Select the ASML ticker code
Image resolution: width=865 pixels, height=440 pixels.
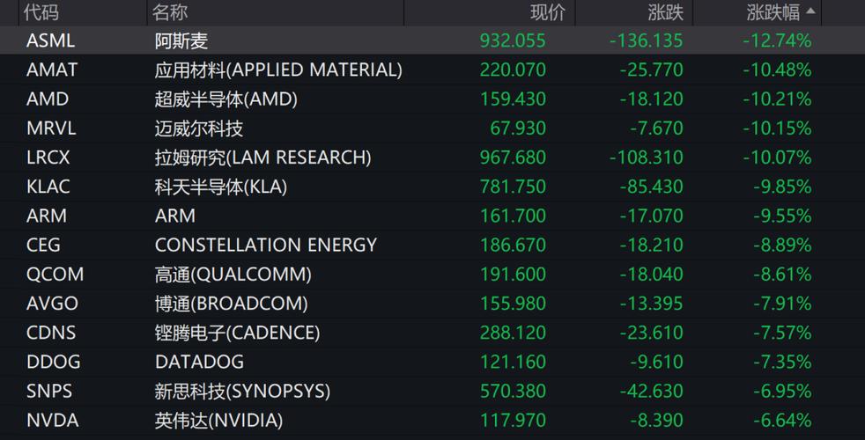pyautogui.click(x=50, y=40)
